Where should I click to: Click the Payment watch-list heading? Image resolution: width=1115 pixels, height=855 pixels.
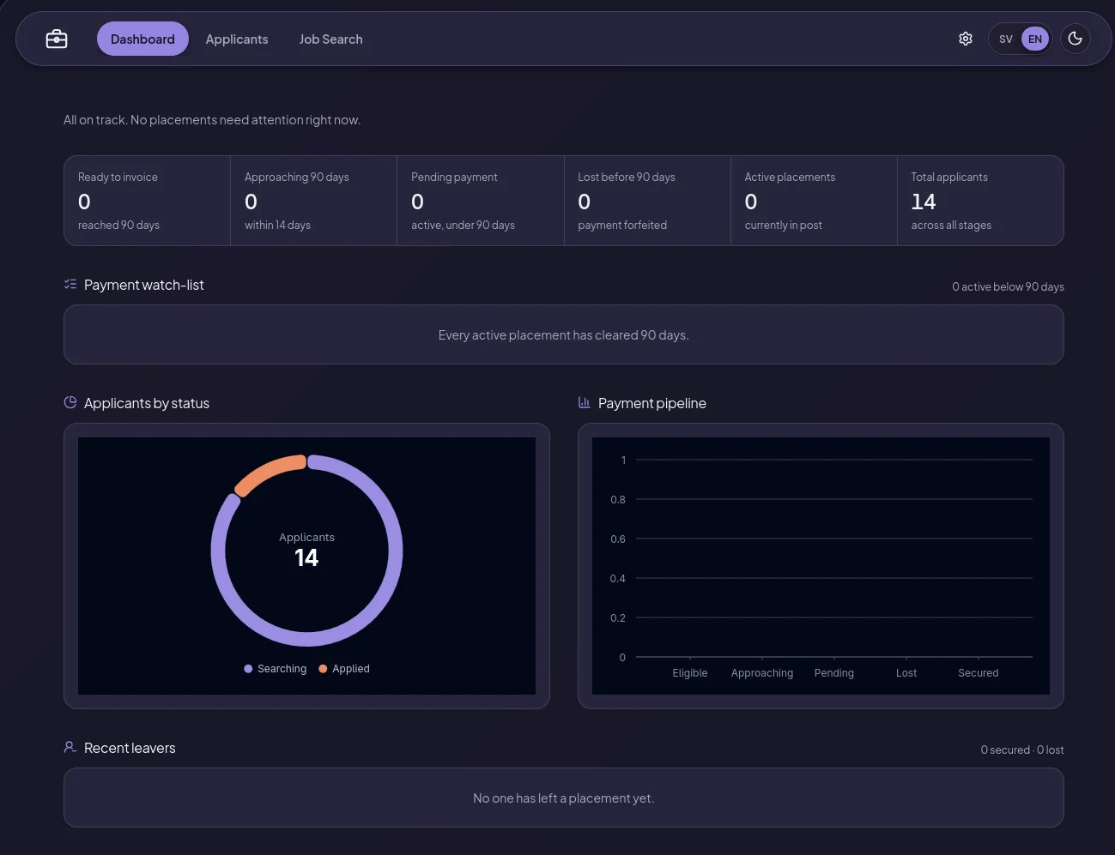point(144,285)
